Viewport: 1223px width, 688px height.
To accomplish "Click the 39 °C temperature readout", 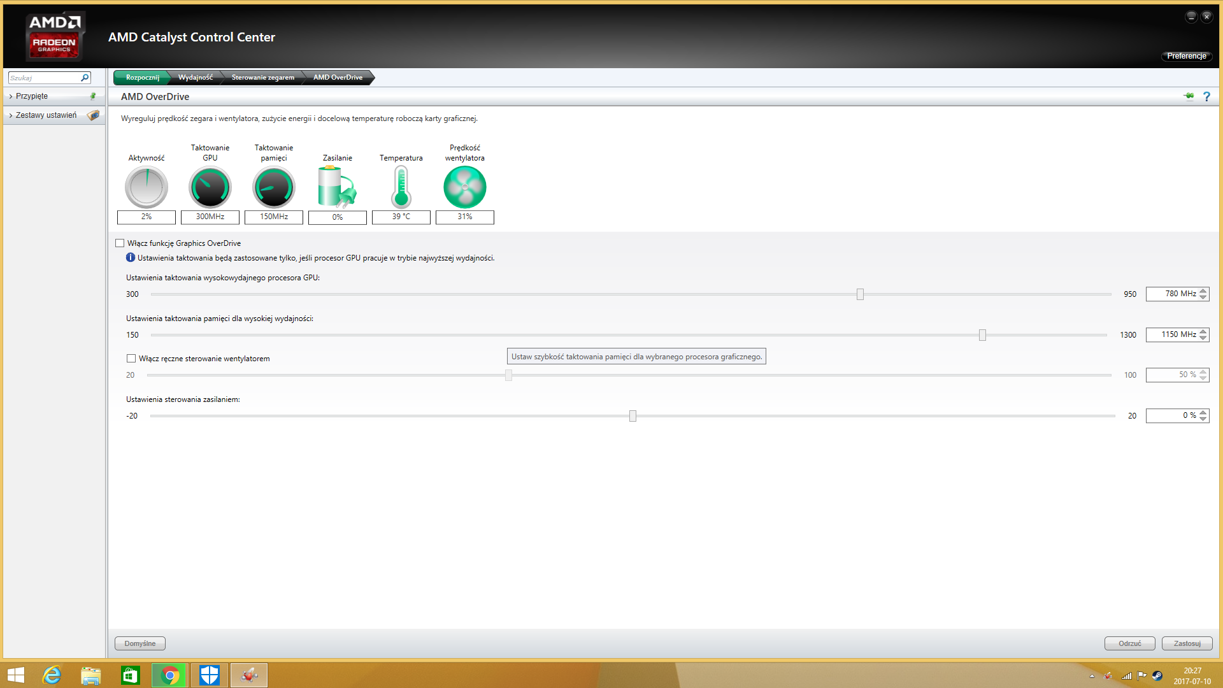I will (x=401, y=217).
